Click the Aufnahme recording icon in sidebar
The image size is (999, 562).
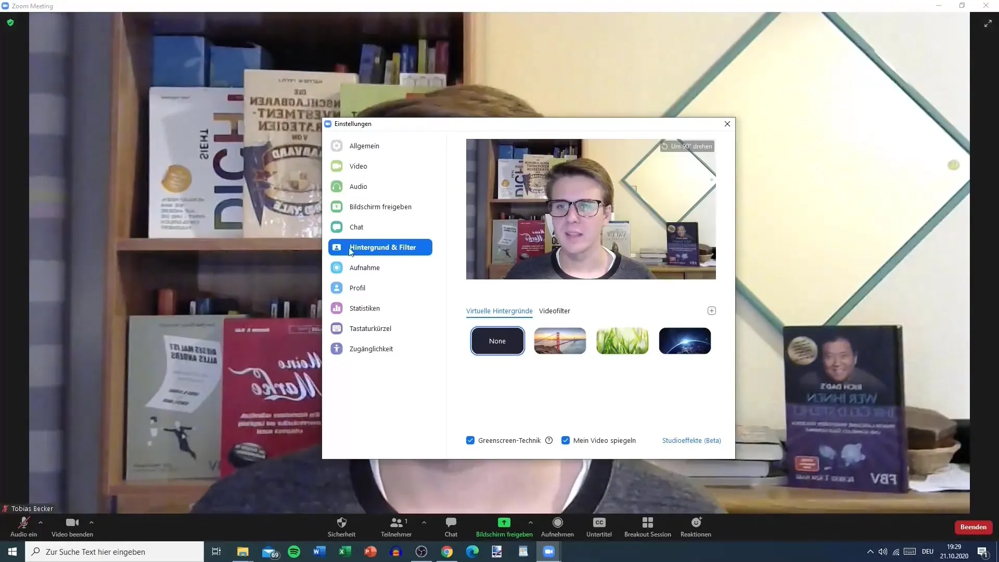pos(337,267)
